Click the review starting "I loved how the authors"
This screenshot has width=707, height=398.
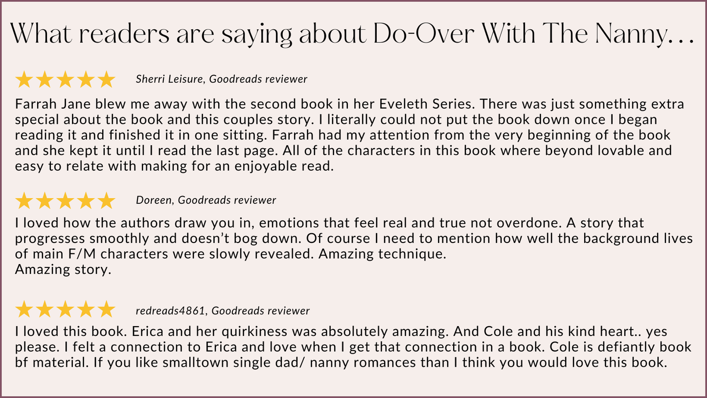353,239
